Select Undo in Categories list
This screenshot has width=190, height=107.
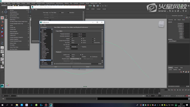pyautogui.click(x=42, y=61)
